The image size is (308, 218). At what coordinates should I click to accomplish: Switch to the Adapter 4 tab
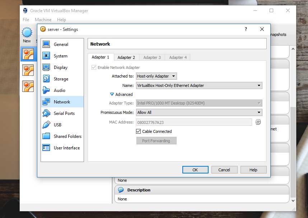178,57
